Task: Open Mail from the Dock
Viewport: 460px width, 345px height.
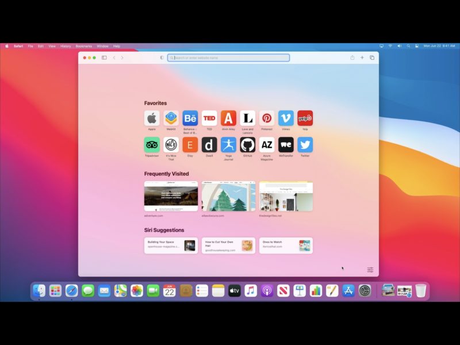Action: (104, 291)
